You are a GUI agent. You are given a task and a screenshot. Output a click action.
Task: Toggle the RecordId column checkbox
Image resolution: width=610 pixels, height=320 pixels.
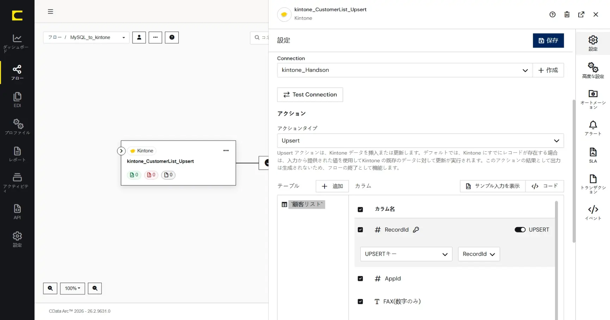(x=360, y=230)
